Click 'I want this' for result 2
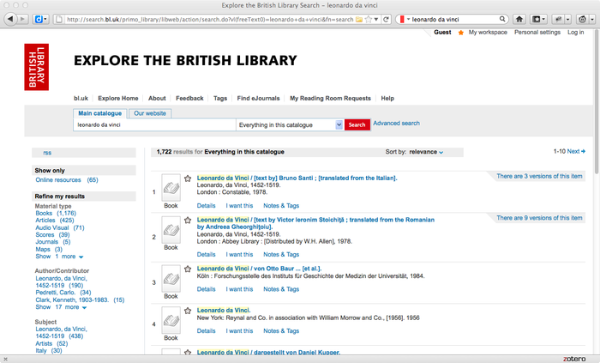Screen dimensions: 600x363 [239, 254]
